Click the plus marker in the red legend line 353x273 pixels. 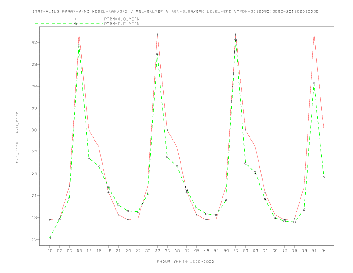(76, 19)
